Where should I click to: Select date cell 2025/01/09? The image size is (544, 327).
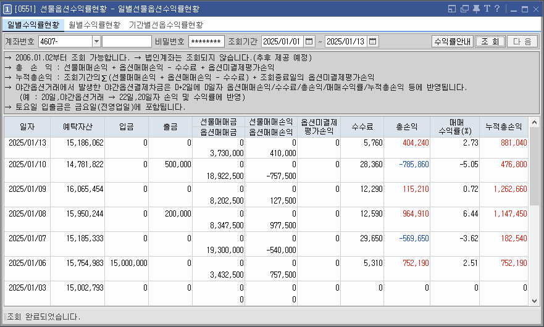[27, 189]
